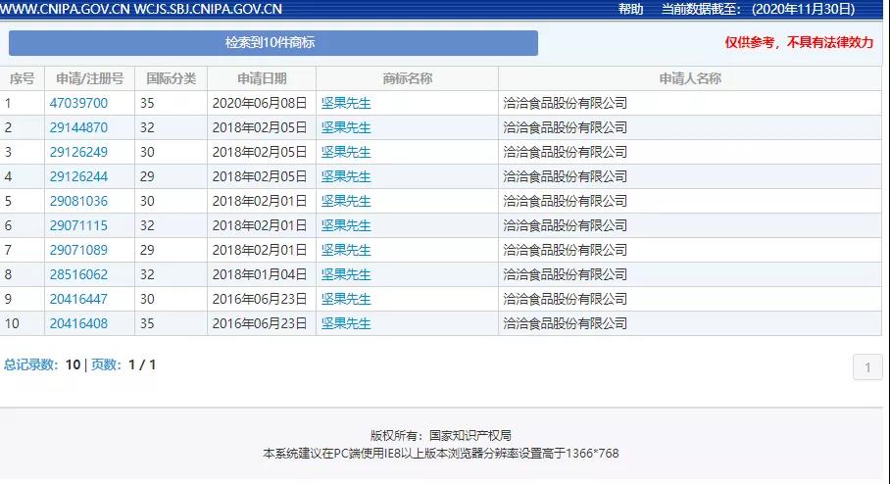Open registration number 29126249
The width and height of the screenshot is (890, 484).
point(78,152)
